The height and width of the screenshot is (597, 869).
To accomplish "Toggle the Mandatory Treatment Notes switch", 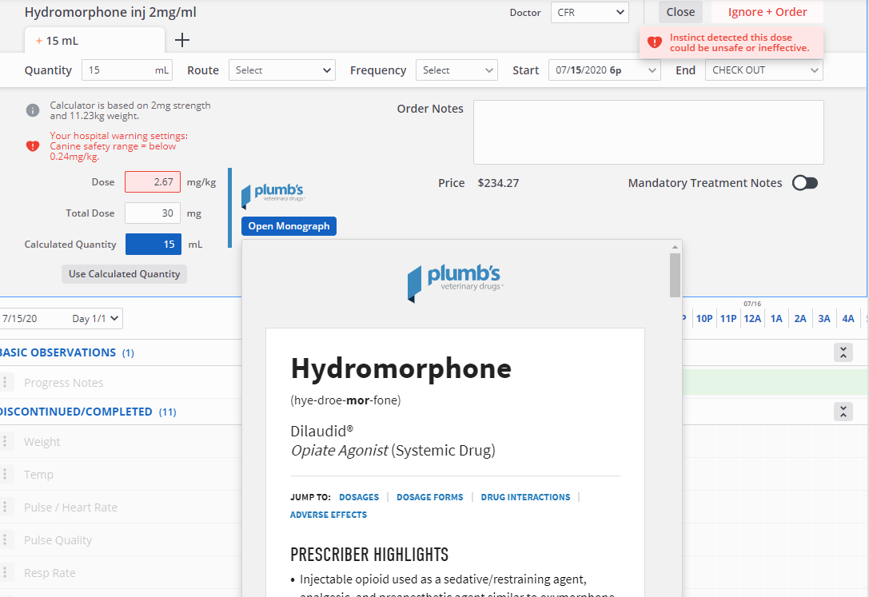I will click(x=804, y=182).
